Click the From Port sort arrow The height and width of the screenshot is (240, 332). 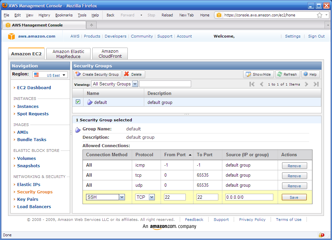pyautogui.click(x=190, y=155)
